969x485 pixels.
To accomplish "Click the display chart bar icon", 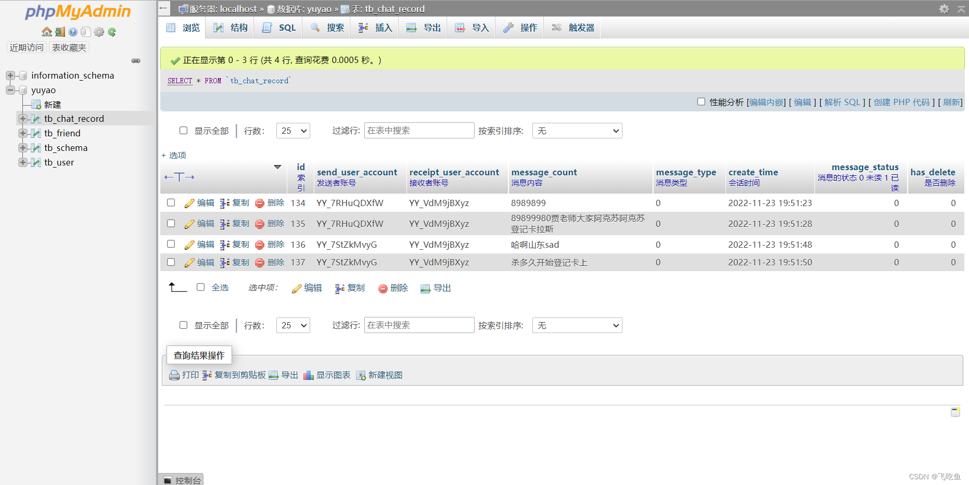I will point(309,375).
